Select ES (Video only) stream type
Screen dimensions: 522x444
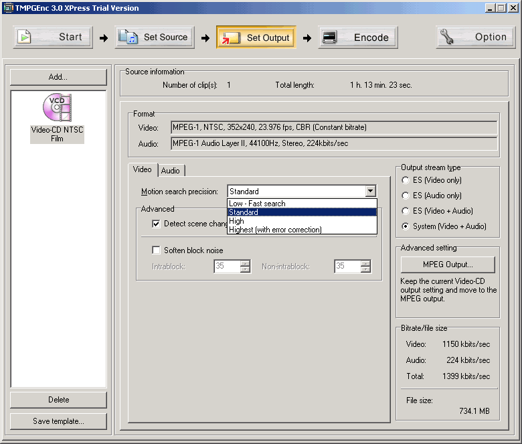point(406,180)
